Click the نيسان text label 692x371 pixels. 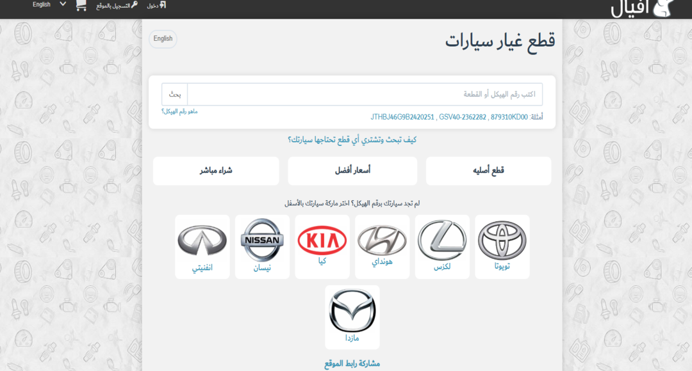tap(262, 267)
